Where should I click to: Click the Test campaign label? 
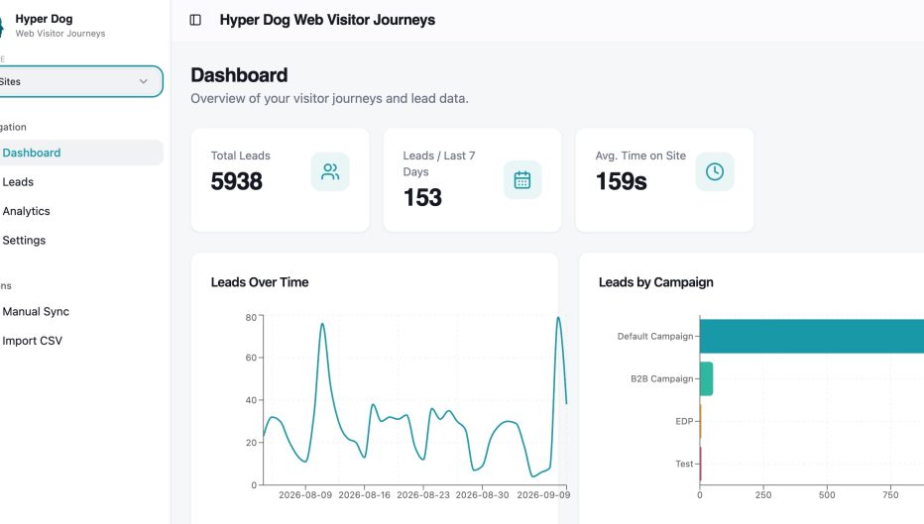click(x=684, y=464)
